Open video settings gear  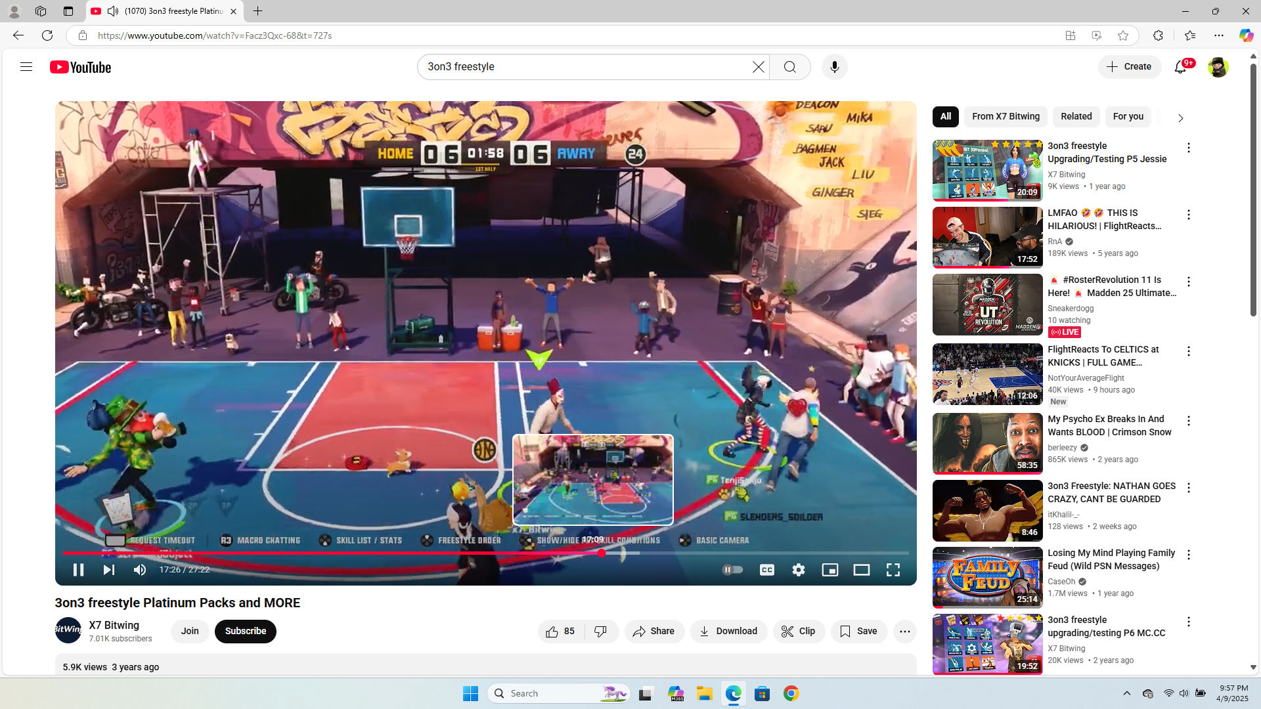click(x=798, y=570)
